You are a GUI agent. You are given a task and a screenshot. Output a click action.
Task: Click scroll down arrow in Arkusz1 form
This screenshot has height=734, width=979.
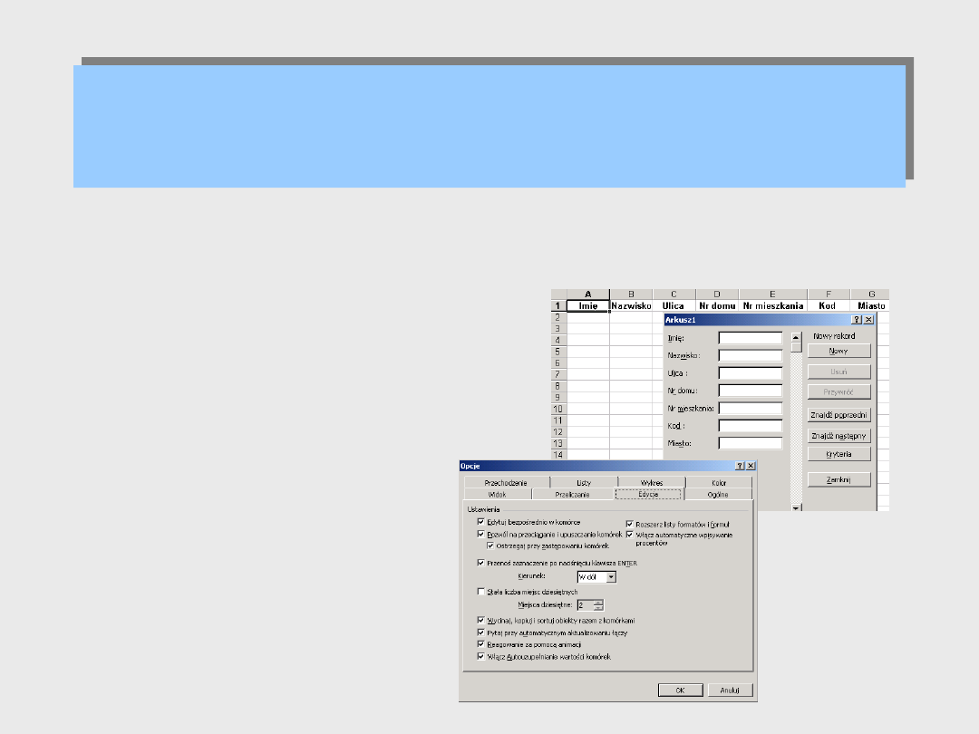pos(796,507)
